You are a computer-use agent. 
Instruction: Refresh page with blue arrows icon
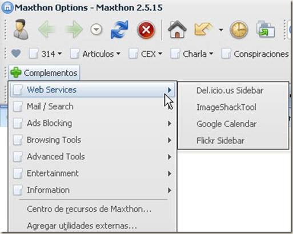tap(119, 30)
